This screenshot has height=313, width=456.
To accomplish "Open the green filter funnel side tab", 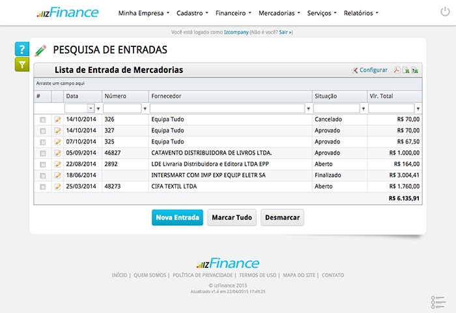I will 22,64.
